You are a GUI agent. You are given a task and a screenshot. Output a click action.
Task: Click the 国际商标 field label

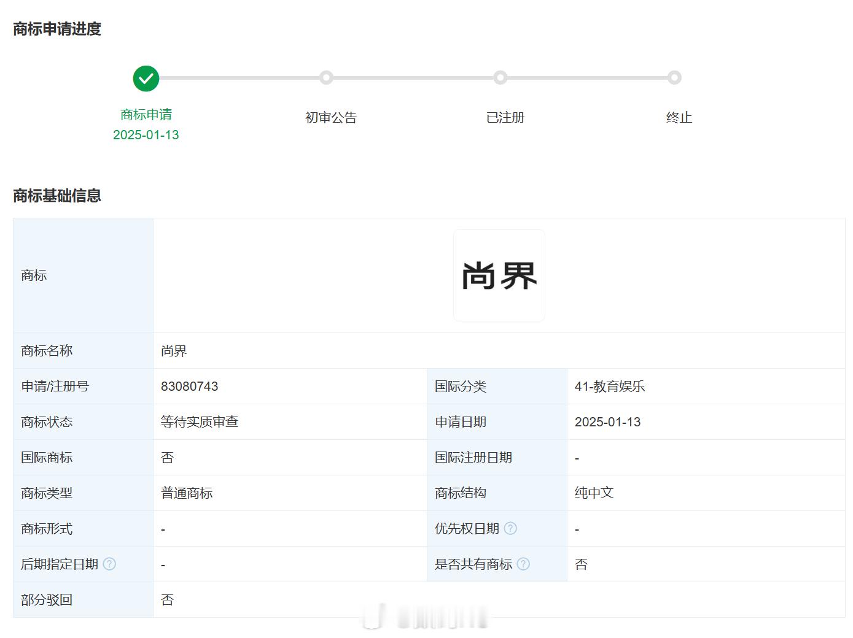point(47,458)
